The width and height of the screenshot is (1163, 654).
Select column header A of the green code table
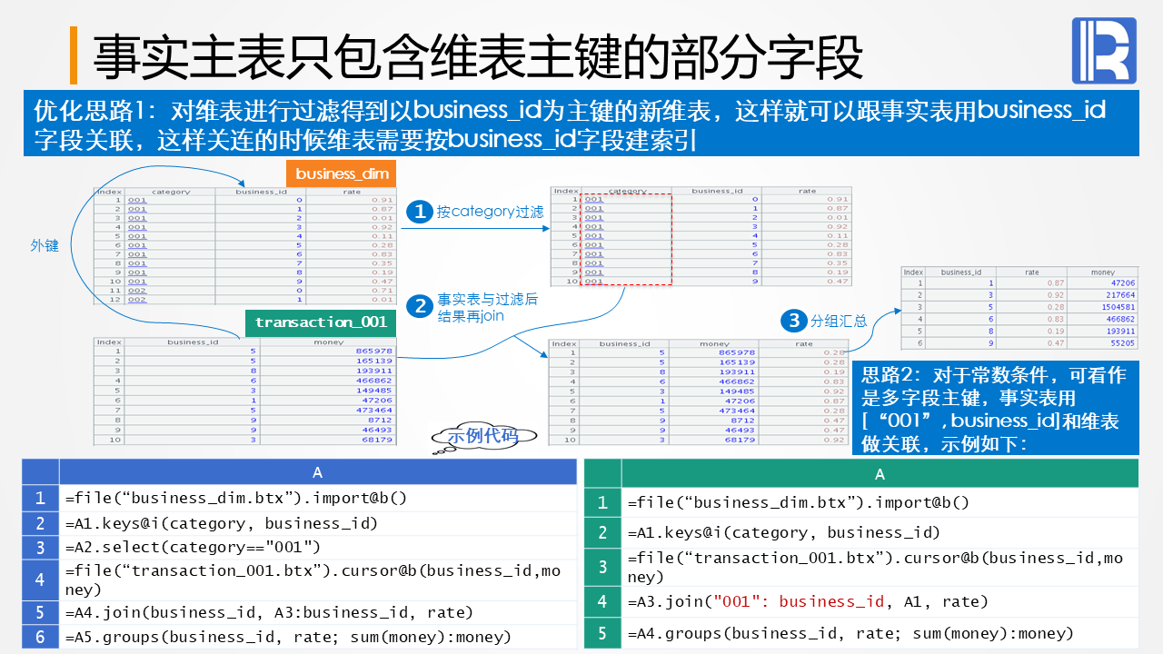[880, 473]
